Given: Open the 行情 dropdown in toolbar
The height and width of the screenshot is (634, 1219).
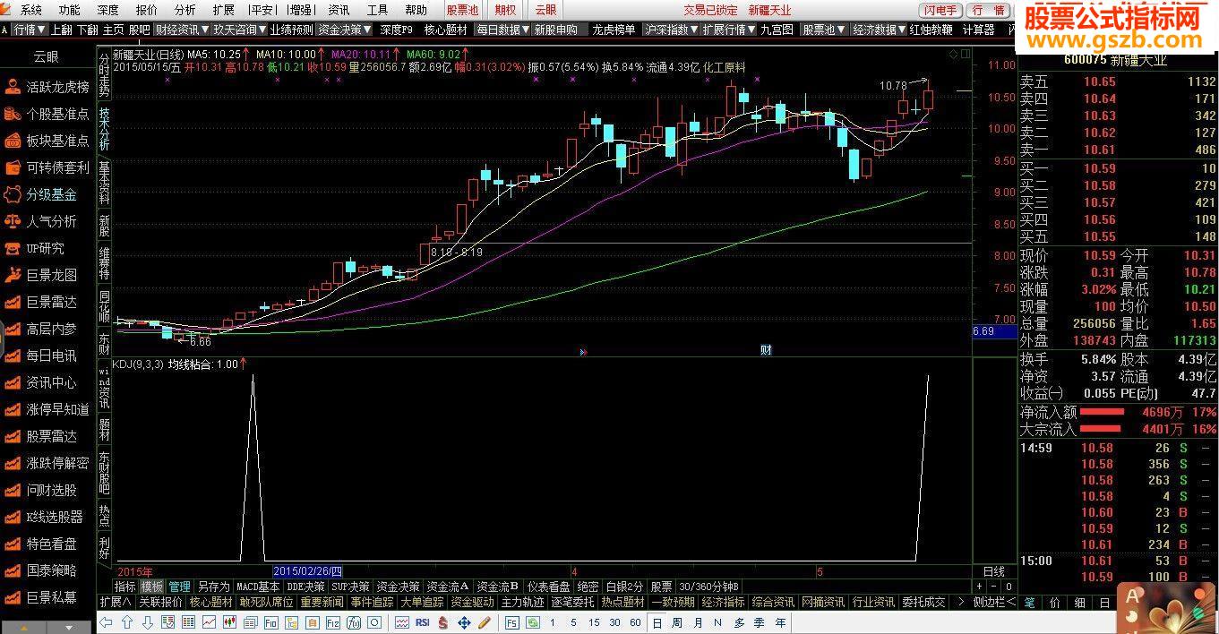Looking at the screenshot, I should click(30, 30).
